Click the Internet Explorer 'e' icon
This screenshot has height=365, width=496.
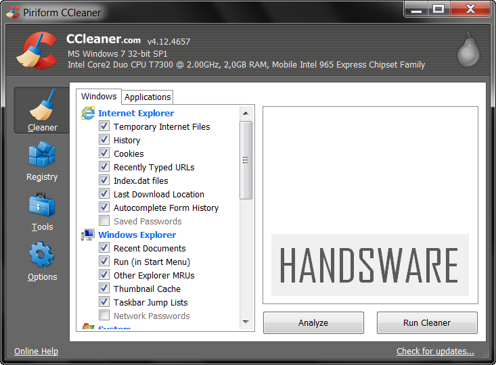tap(88, 113)
